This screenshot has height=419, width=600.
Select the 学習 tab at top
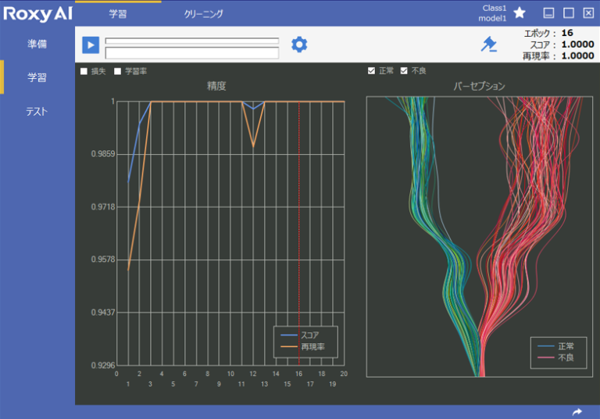point(118,14)
